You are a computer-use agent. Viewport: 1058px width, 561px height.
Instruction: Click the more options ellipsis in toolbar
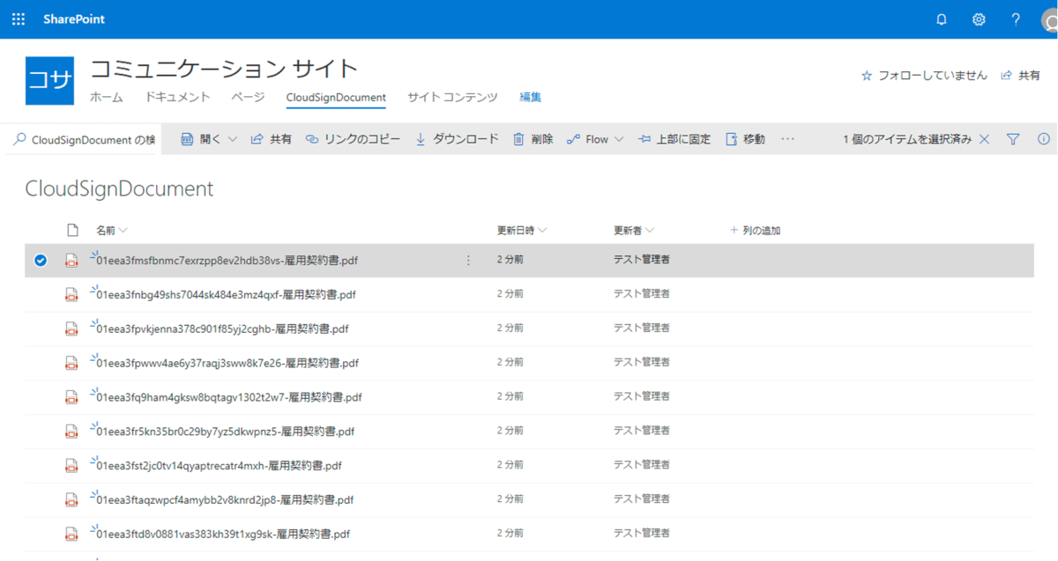click(787, 139)
